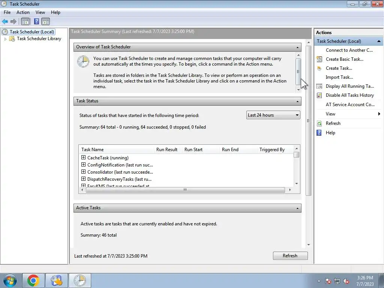Click the Task Scheduler taskbar clock icon
The image size is (384, 288).
point(80,280)
